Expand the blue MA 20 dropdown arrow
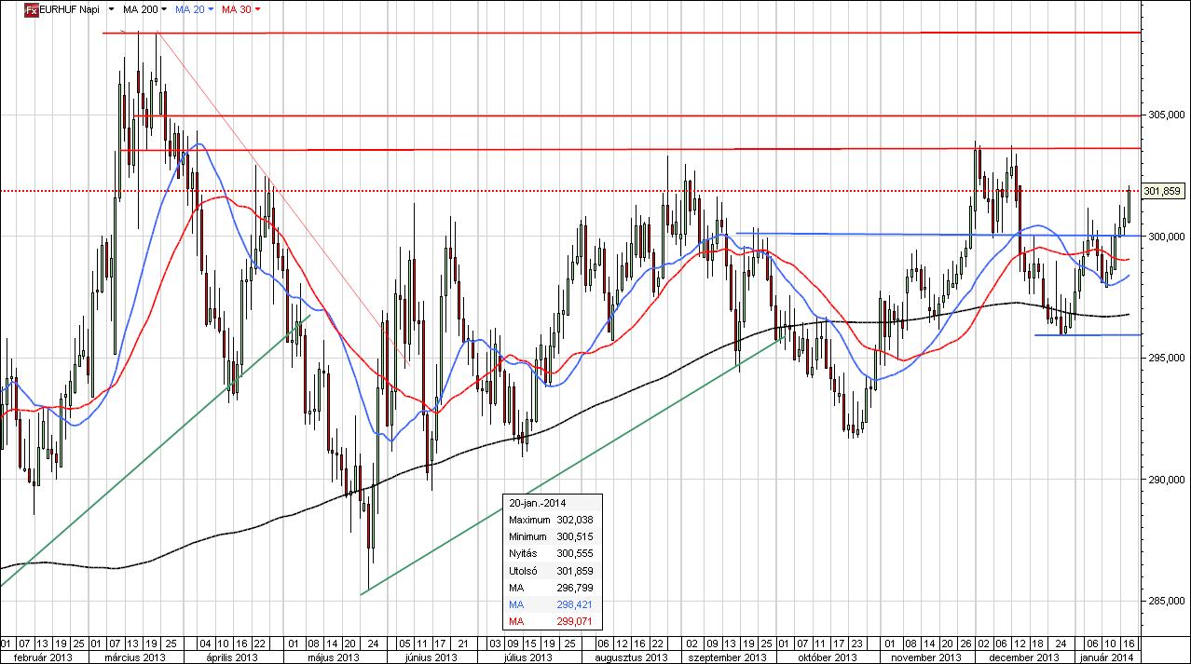The width and height of the screenshot is (1191, 664). coord(211,9)
